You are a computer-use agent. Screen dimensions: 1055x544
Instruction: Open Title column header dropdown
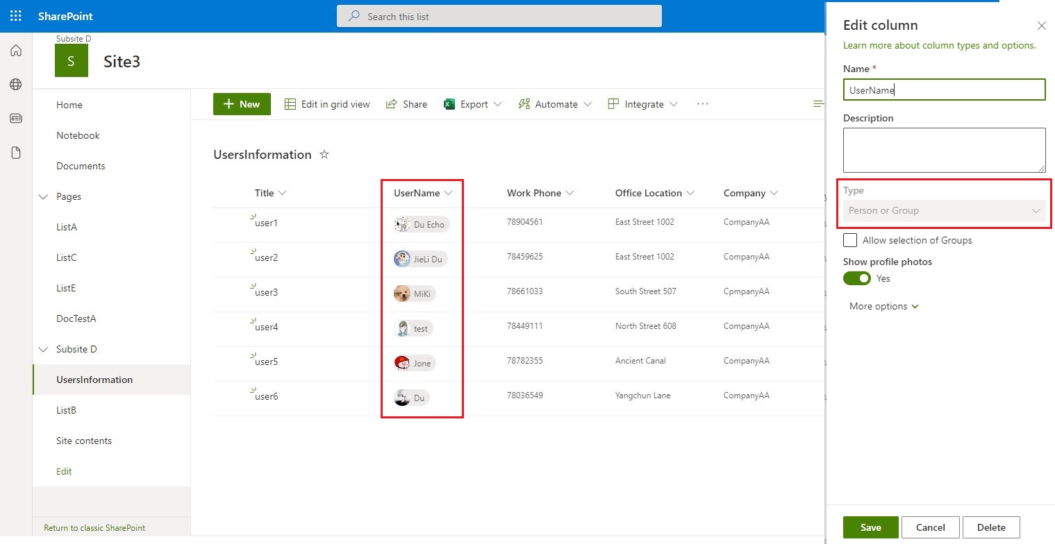(282, 193)
